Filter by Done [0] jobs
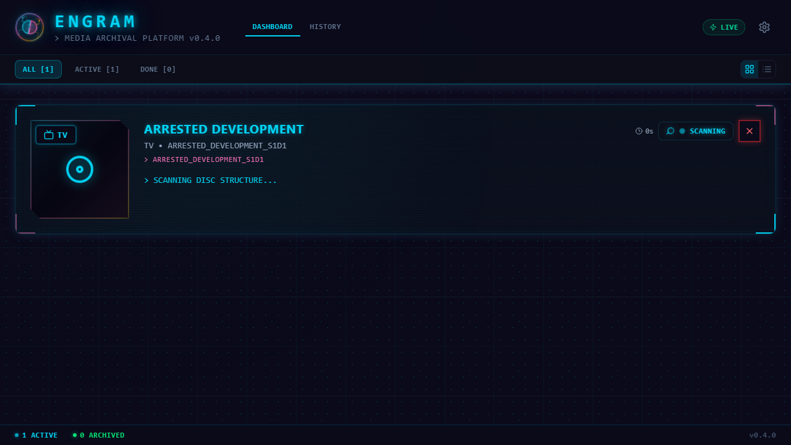The image size is (791, 445). (x=158, y=69)
